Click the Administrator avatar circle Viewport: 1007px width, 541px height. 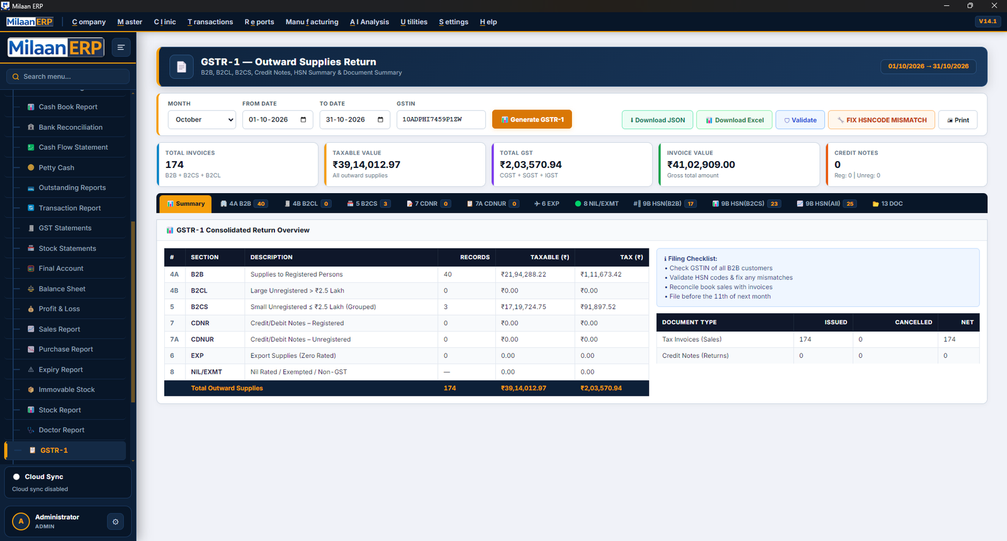21,521
